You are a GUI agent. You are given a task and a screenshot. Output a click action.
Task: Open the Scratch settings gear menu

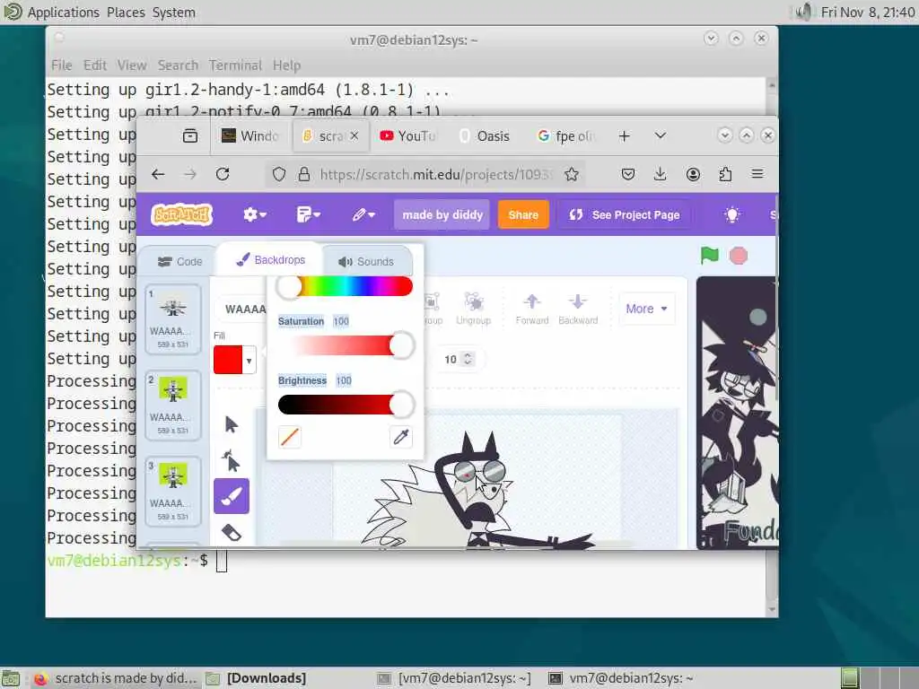point(255,214)
